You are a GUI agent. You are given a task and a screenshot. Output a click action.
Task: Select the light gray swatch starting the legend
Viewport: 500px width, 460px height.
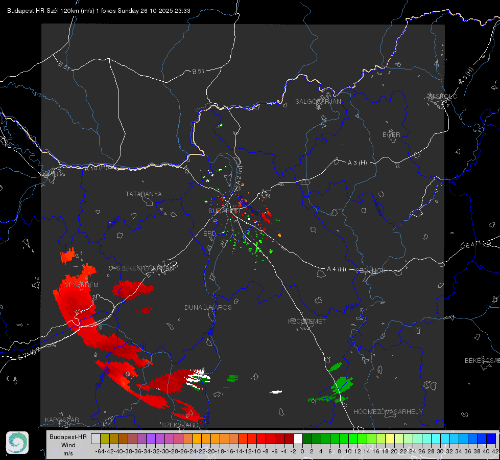click(x=96, y=439)
